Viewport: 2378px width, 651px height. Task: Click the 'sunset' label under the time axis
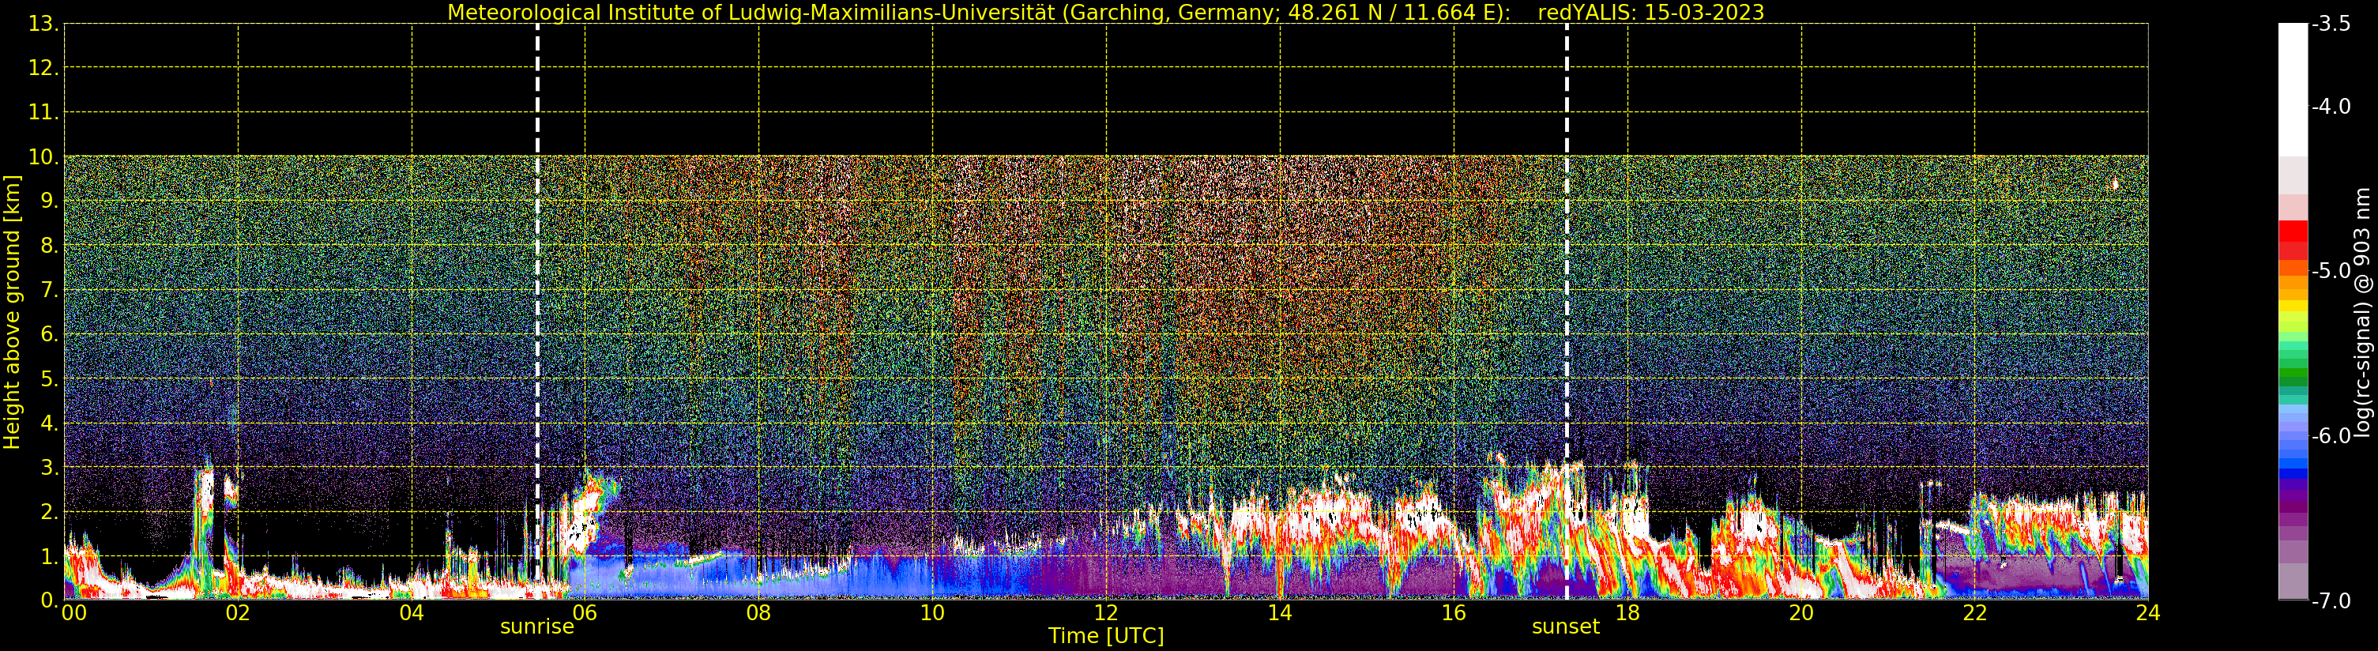point(1566,627)
